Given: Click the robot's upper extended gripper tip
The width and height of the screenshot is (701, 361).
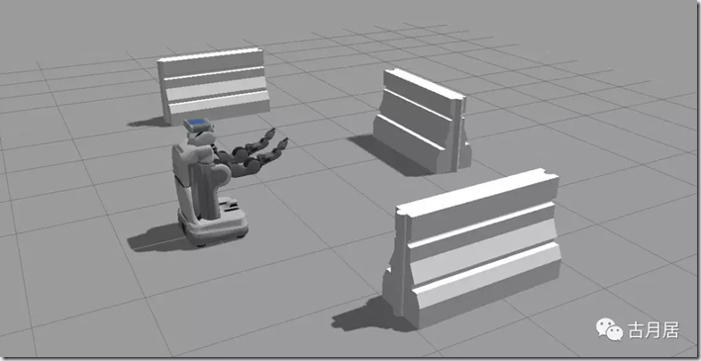Looking at the screenshot, I should [271, 133].
